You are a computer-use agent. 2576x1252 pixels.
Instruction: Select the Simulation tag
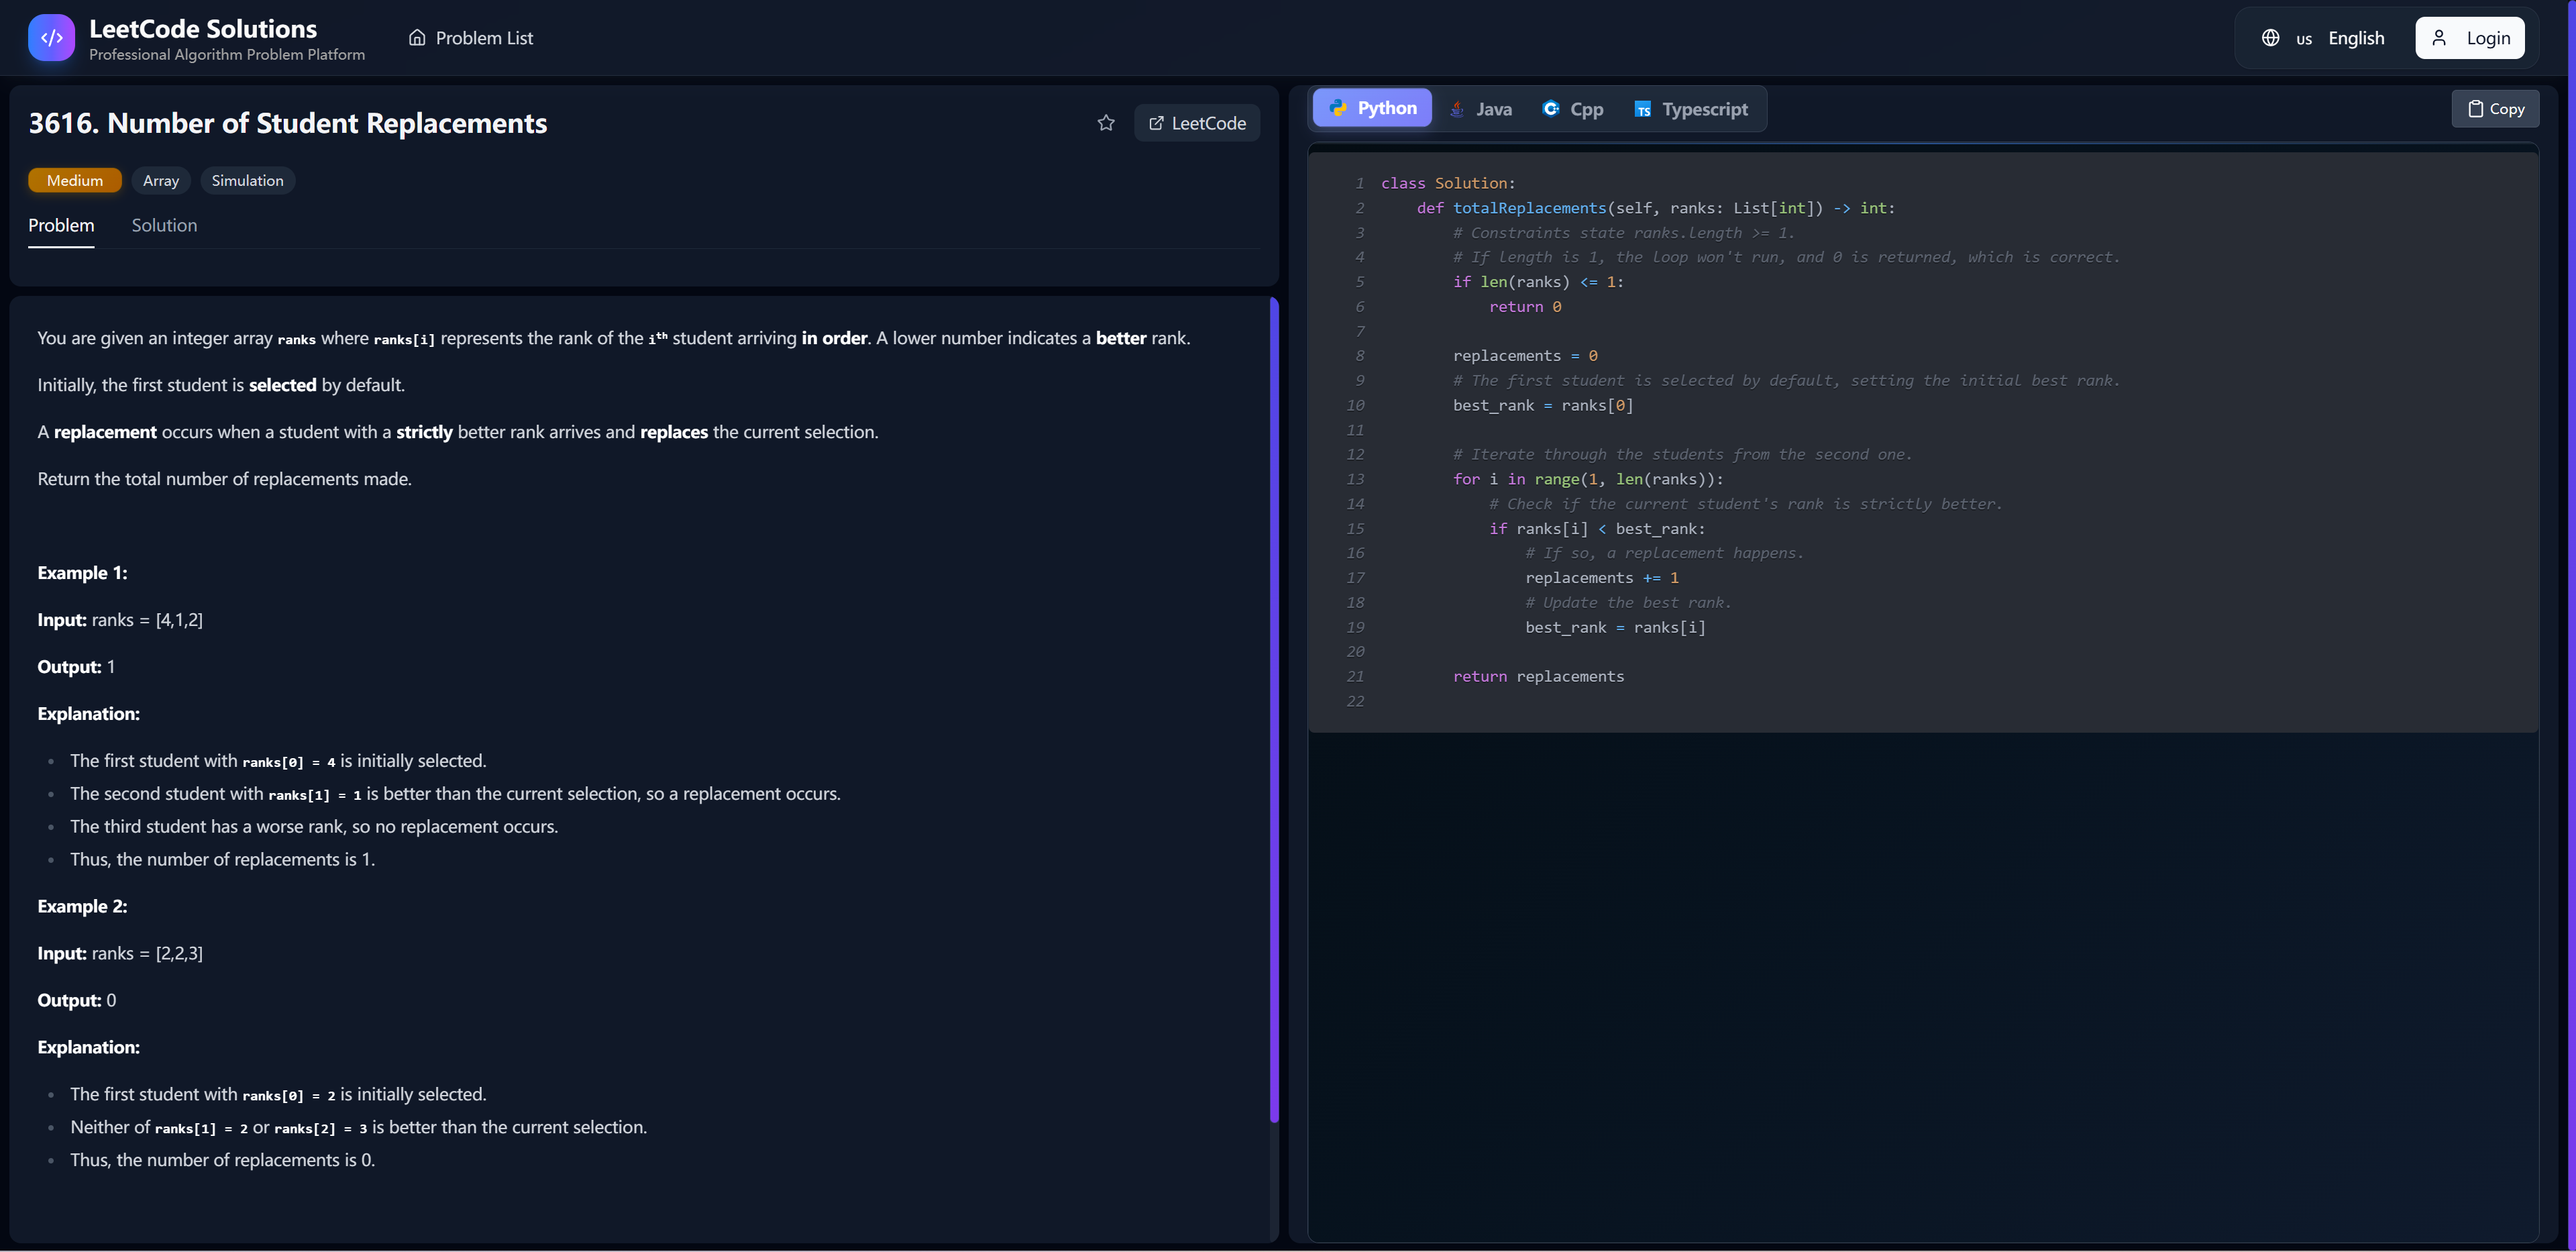click(x=247, y=180)
